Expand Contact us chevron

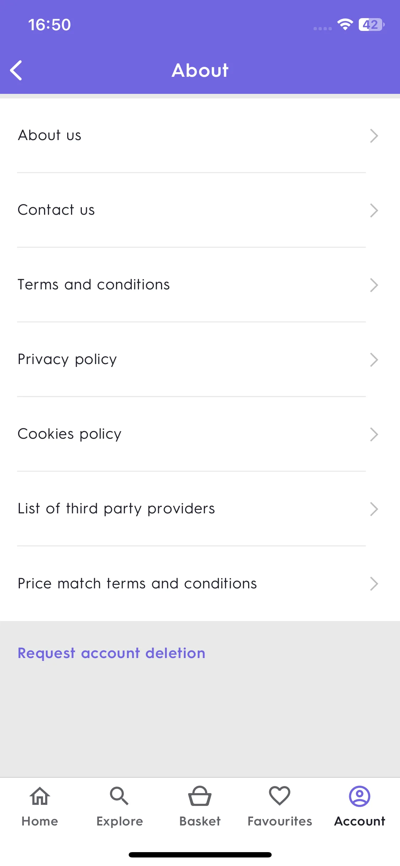coord(374,210)
